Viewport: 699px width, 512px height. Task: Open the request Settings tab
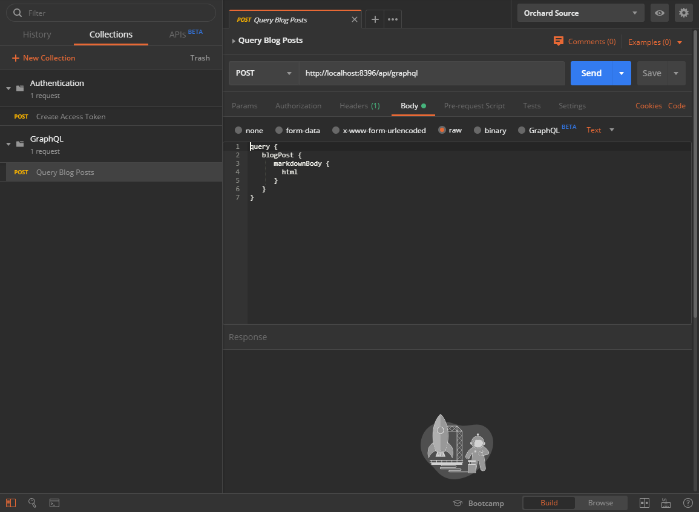(x=572, y=106)
